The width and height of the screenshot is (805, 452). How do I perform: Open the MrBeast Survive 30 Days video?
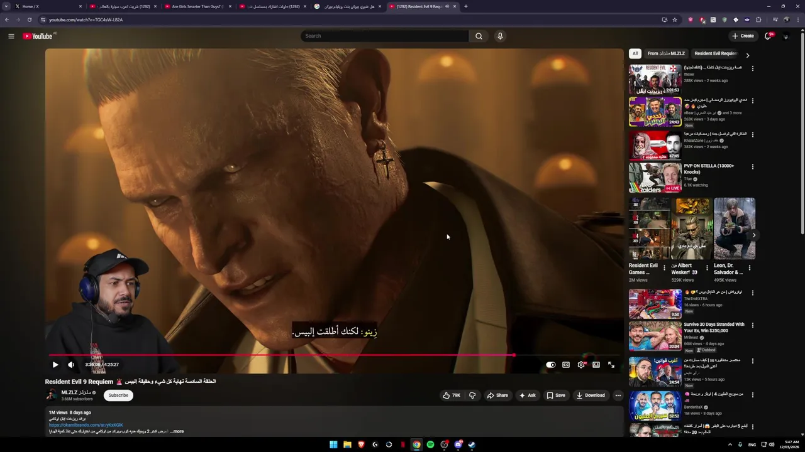655,336
